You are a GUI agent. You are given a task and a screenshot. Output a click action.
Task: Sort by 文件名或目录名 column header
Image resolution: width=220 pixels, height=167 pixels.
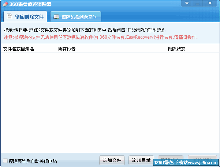coord(19,49)
